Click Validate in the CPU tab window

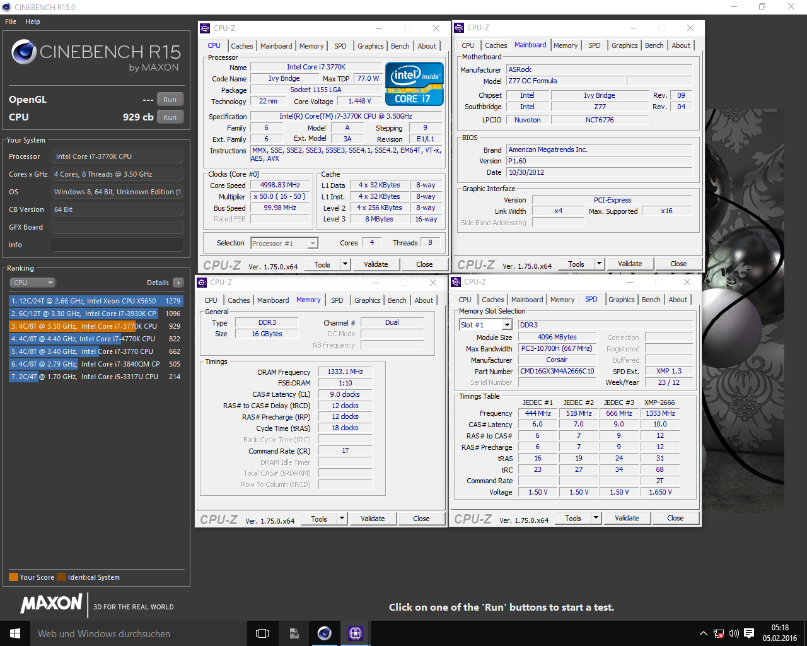pyautogui.click(x=376, y=264)
